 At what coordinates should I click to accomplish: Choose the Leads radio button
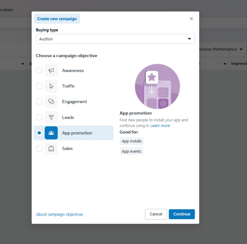click(39, 117)
